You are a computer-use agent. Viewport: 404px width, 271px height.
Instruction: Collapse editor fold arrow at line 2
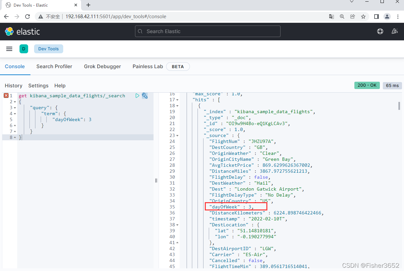click(15, 102)
